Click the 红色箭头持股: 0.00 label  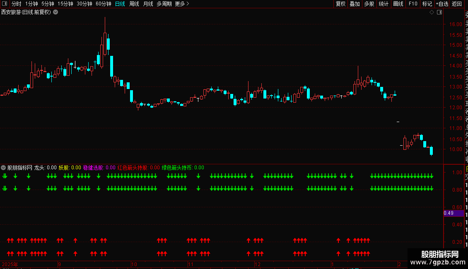(x=138, y=168)
